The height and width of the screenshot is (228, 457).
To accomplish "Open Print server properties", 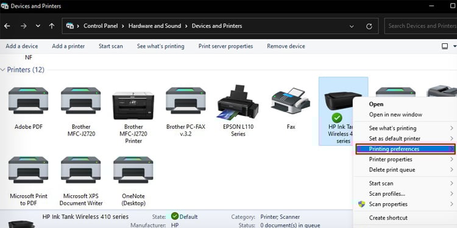I will [226, 46].
